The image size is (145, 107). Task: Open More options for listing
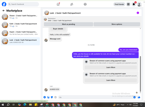[117, 24]
